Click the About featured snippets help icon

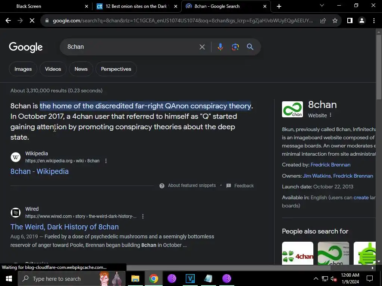[162, 186]
